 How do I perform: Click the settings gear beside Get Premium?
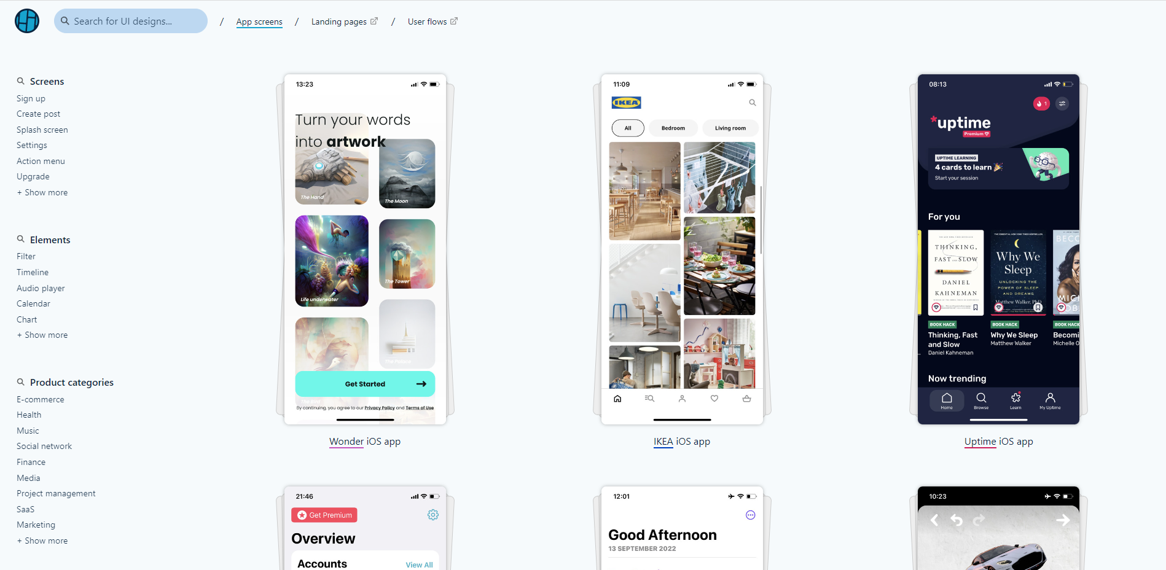[433, 515]
